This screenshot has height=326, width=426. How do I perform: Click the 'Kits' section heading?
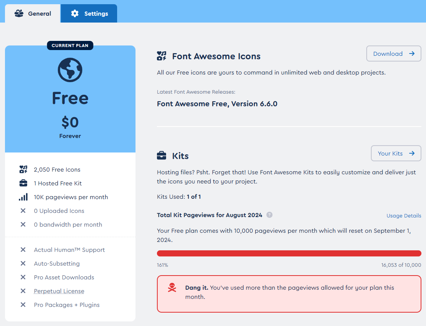click(180, 156)
